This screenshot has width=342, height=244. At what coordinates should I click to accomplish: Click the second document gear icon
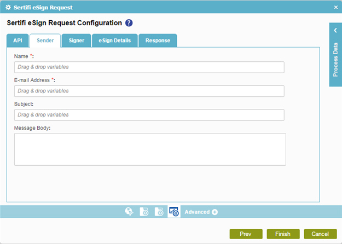pos(159,212)
